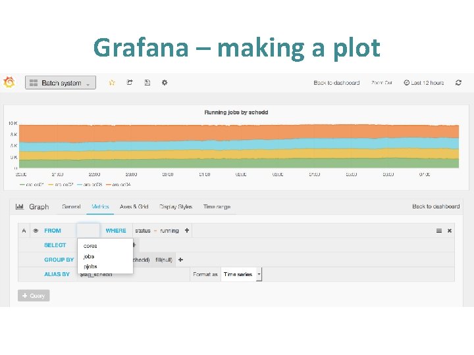
Task: Click the running tag value in WHERE
Action: pos(169,231)
